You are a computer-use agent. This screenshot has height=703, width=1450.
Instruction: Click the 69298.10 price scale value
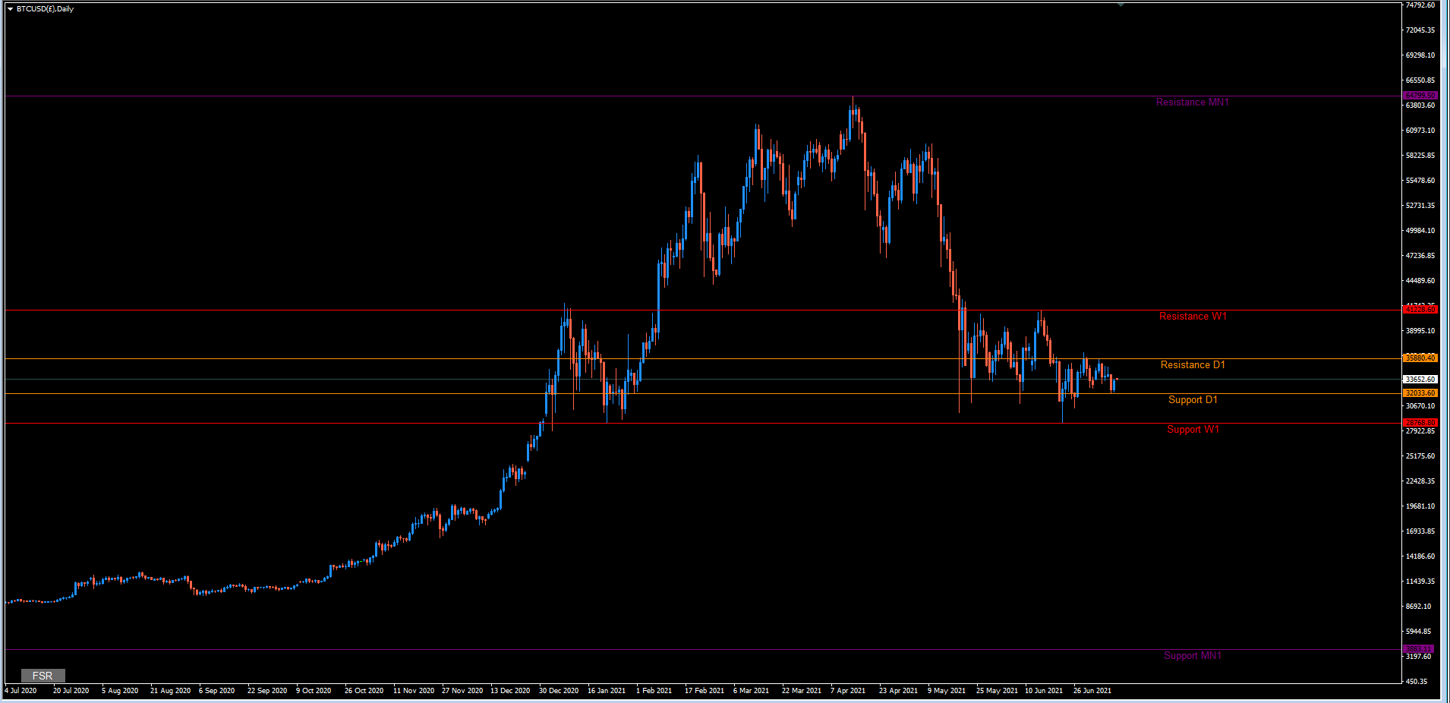point(1420,55)
